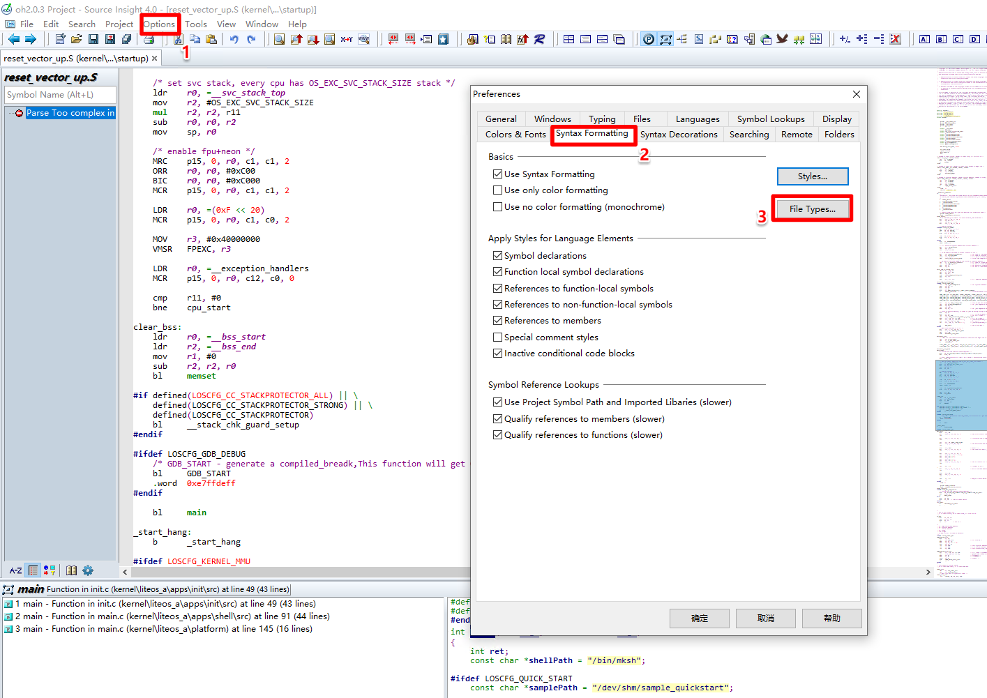Click the Symbol Name search field
The height and width of the screenshot is (698, 987).
tap(60, 95)
